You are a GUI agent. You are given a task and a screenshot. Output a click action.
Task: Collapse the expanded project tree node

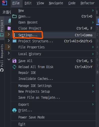click(x=9, y=59)
